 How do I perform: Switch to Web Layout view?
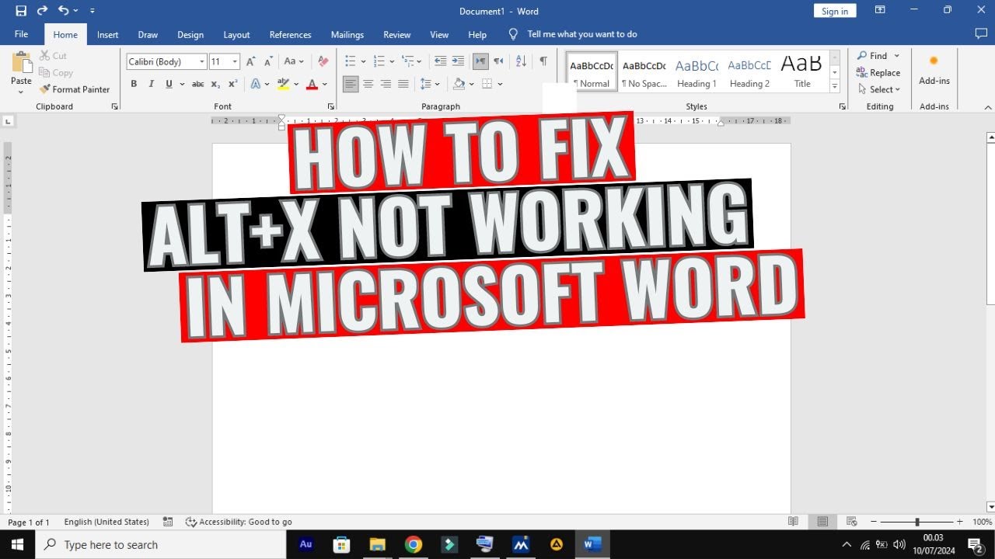[x=851, y=522]
